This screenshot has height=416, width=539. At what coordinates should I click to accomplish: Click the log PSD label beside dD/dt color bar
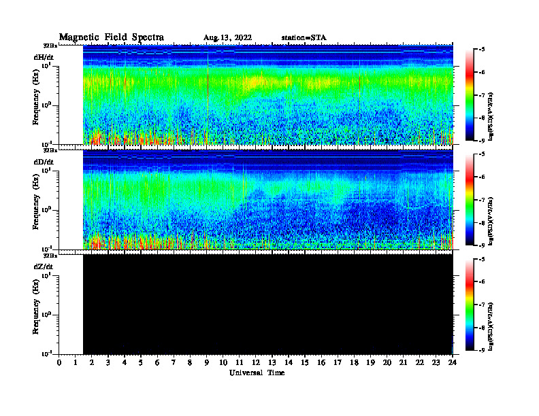pos(491,221)
